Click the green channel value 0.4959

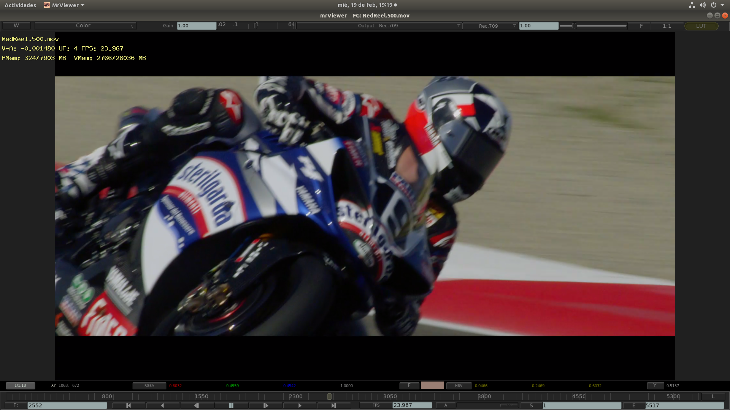tap(232, 386)
